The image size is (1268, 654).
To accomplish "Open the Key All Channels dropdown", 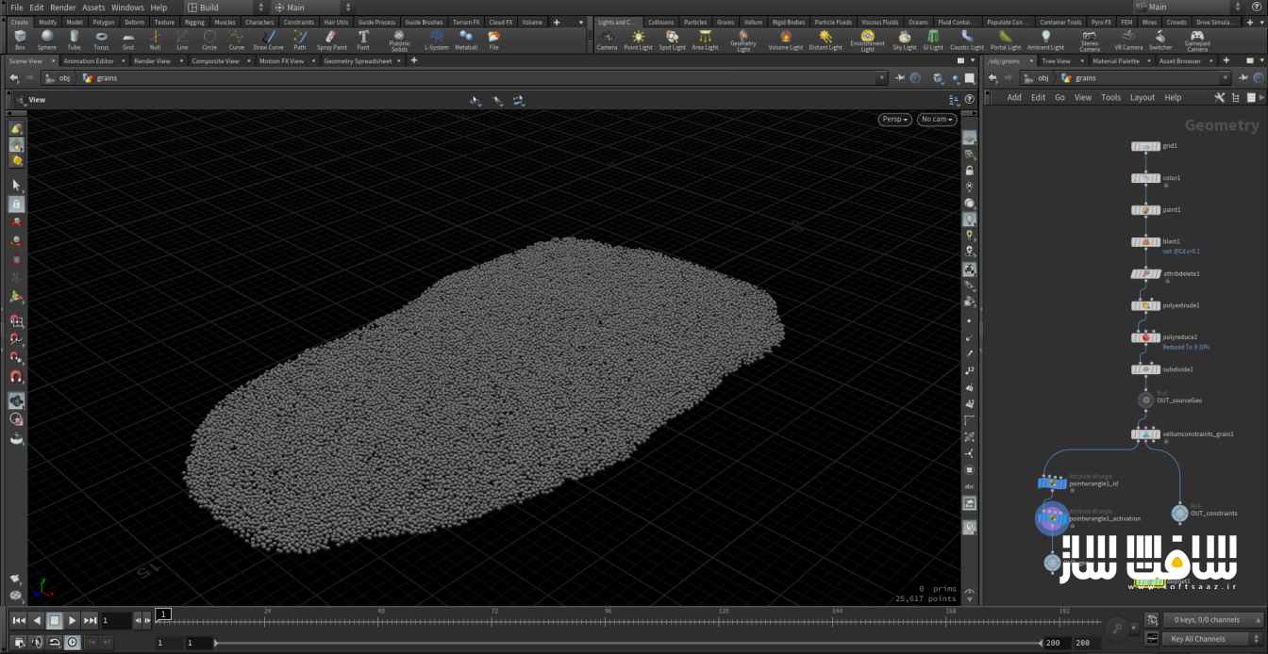I will 1212,639.
